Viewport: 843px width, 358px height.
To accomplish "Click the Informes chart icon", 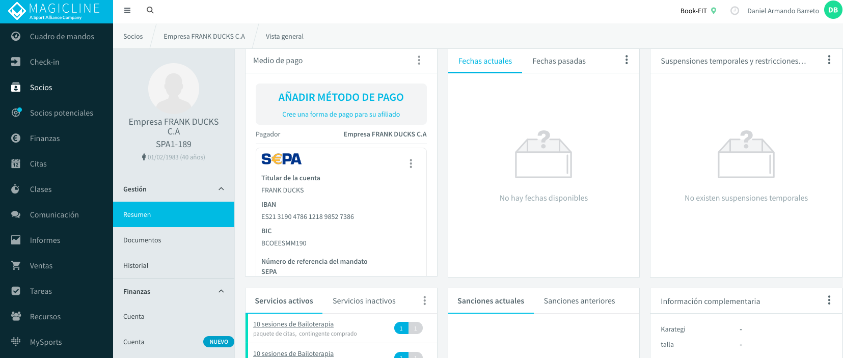I will [16, 240].
